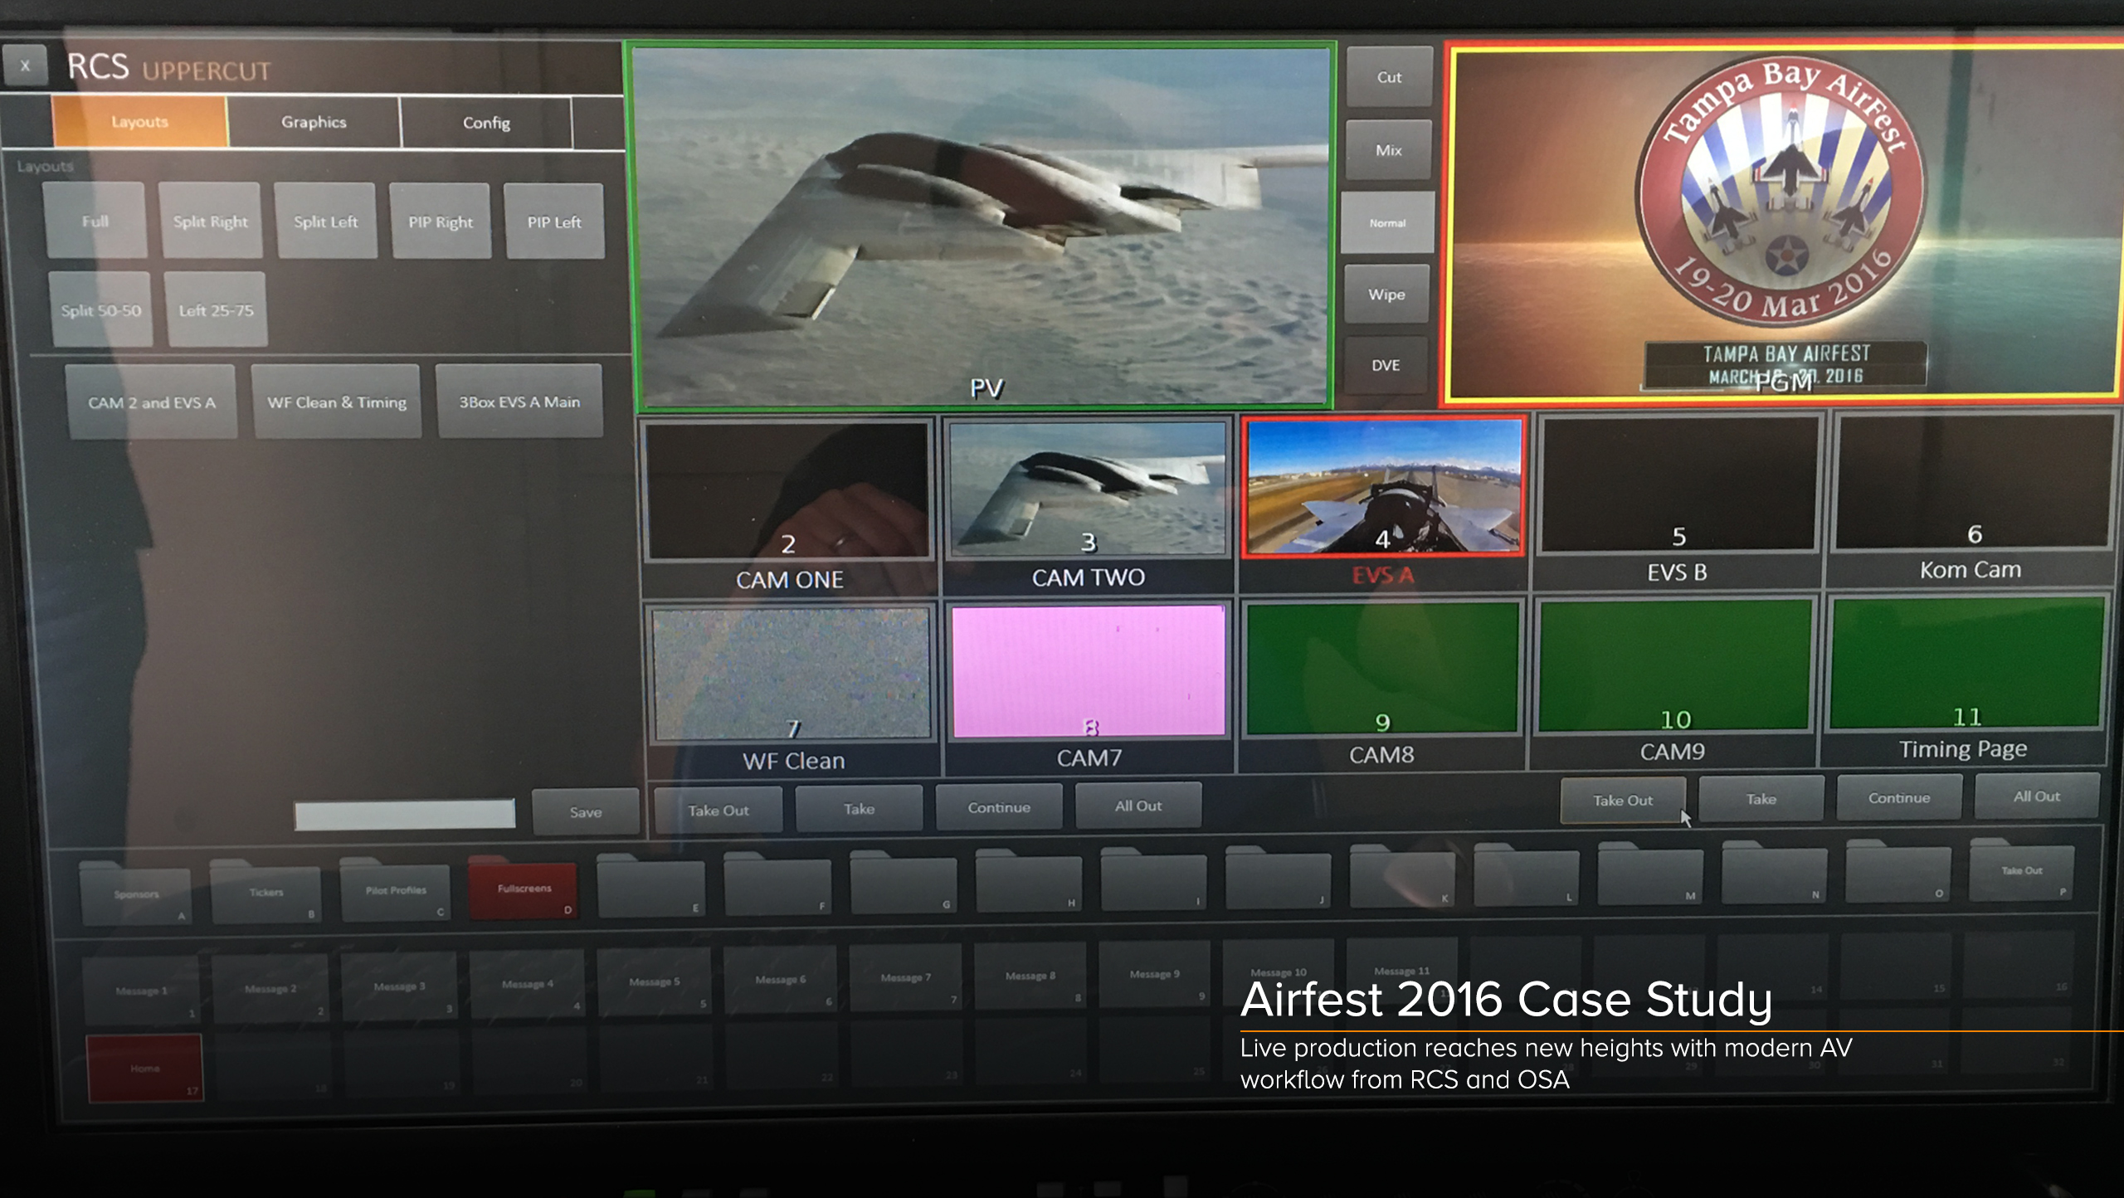
Task: Click the layout name input field
Action: [405, 814]
